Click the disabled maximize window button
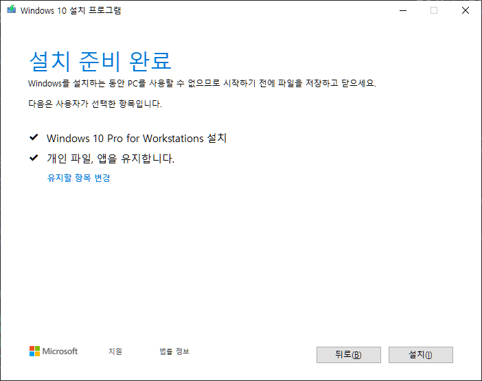 point(434,10)
